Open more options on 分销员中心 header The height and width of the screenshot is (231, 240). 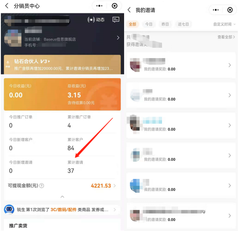[x=100, y=6]
